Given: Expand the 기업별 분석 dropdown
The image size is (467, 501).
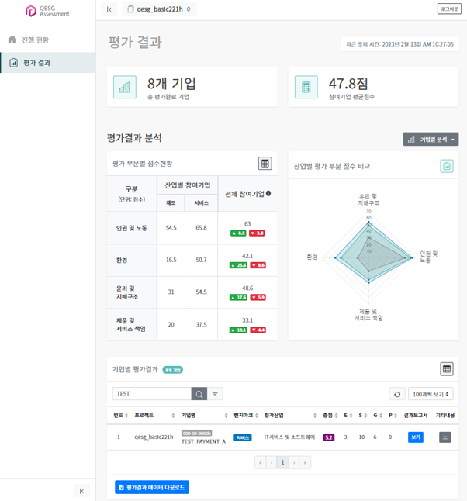Looking at the screenshot, I should tap(431, 140).
